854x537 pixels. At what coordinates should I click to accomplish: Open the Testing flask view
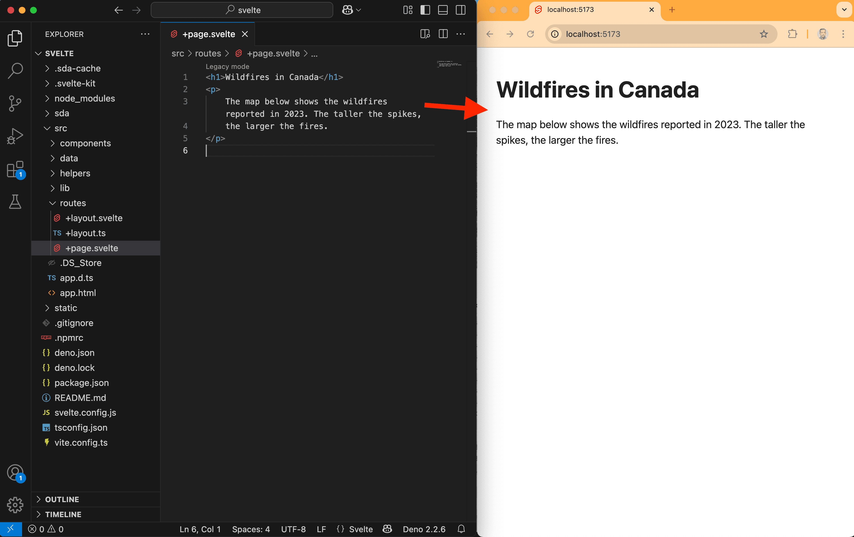click(x=15, y=202)
